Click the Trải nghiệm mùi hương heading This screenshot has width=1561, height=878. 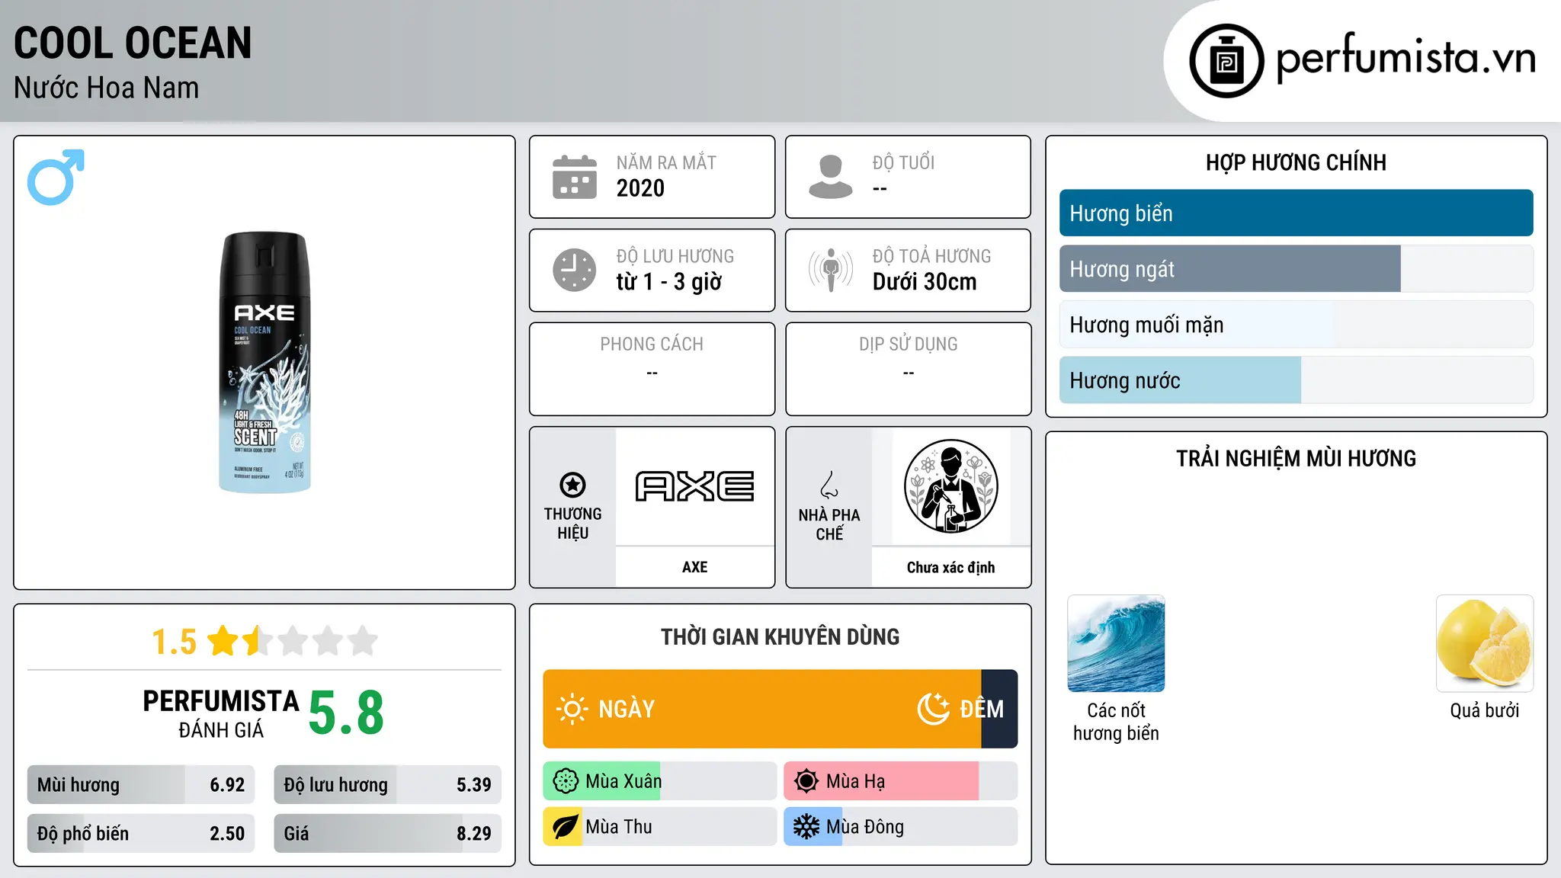(1296, 459)
